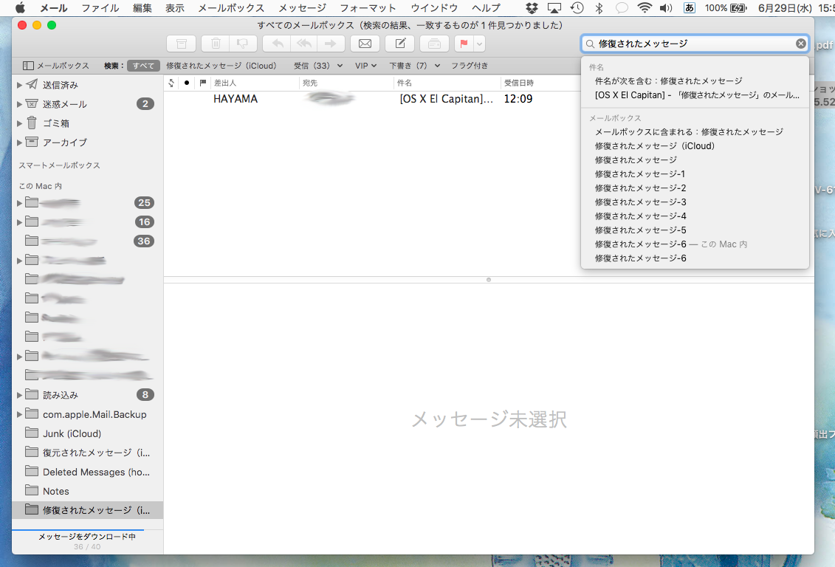This screenshot has width=835, height=567.
Task: Select the 復元されたメッセージ folder
Action: 87,453
